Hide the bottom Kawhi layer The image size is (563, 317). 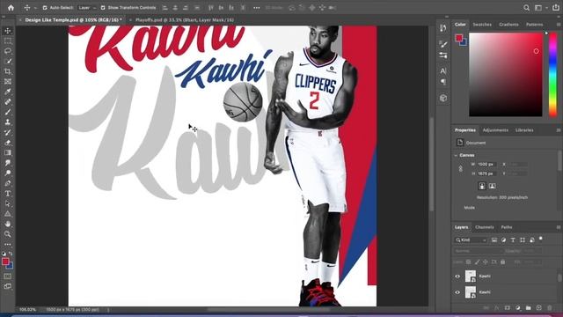point(457,292)
